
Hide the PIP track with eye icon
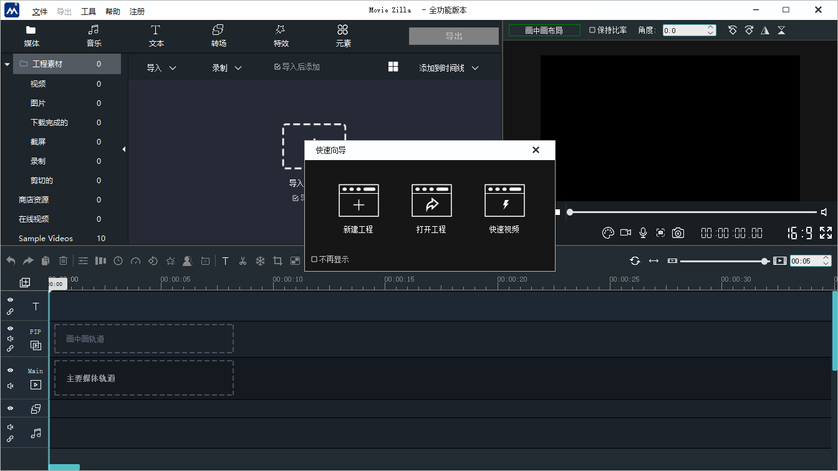[x=11, y=328]
